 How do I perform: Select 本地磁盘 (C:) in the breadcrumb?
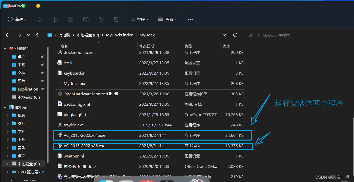pos(88,35)
